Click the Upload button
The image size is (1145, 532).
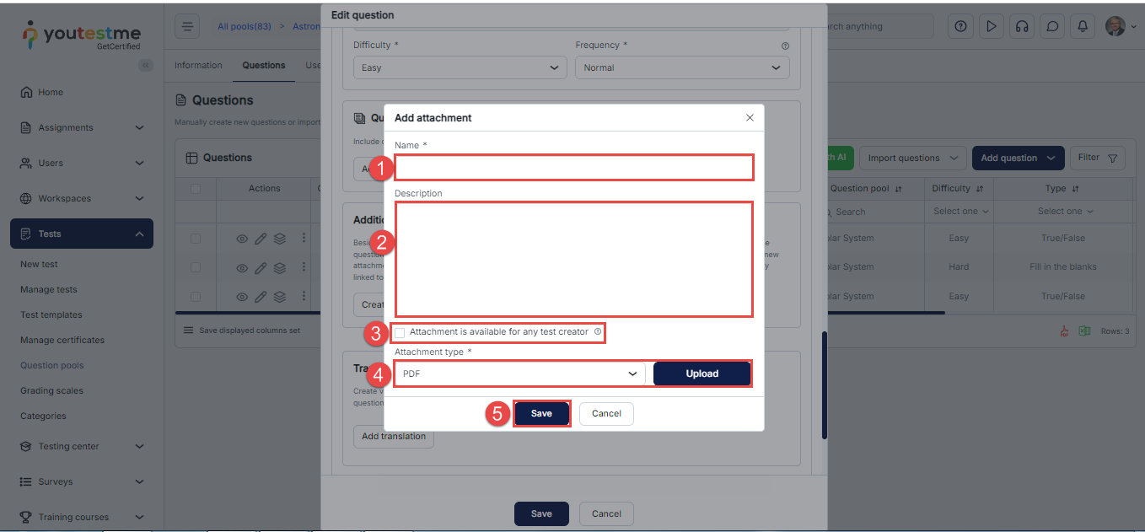click(x=702, y=374)
